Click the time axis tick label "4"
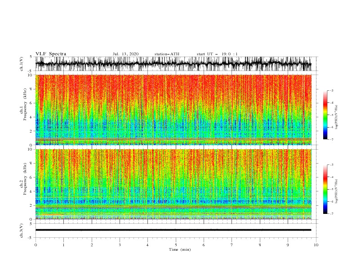 tap(148, 245)
